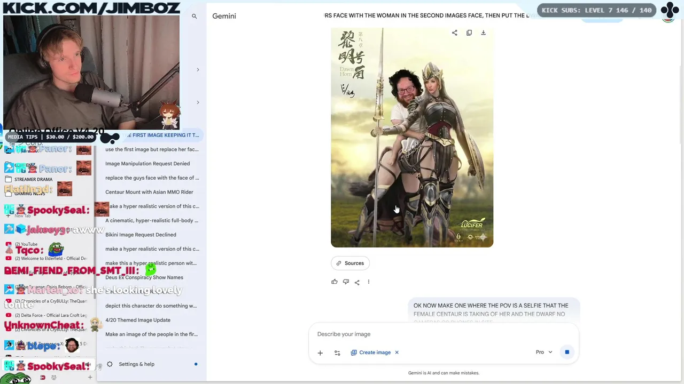The height and width of the screenshot is (384, 684).
Task: Open search in Gemini sidebar
Action: 195,16
